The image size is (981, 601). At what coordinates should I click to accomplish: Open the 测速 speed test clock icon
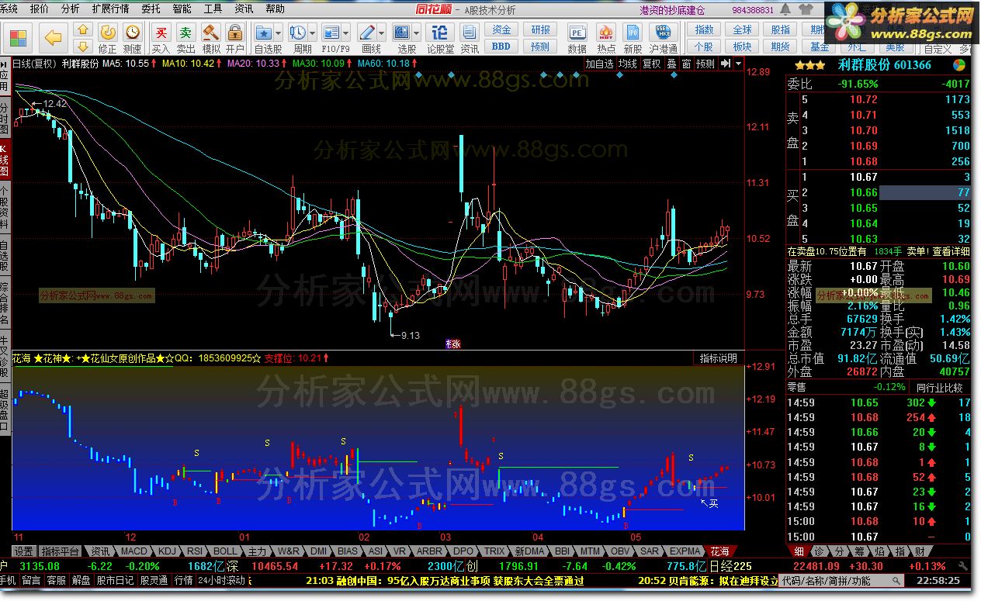(x=133, y=32)
